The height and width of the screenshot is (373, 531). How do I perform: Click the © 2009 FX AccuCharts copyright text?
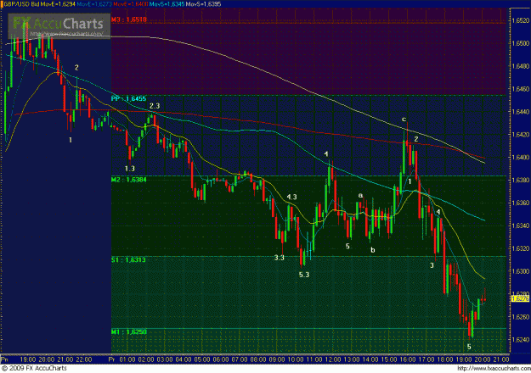(34, 368)
